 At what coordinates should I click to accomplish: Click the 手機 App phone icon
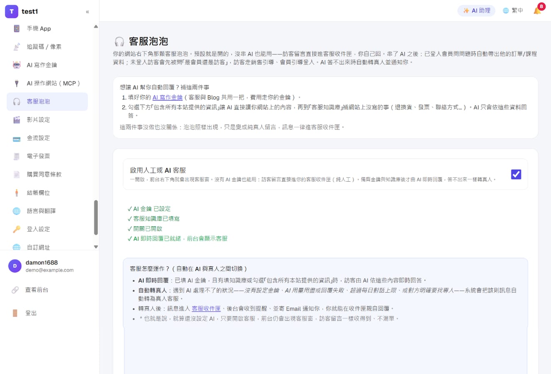[x=17, y=28]
